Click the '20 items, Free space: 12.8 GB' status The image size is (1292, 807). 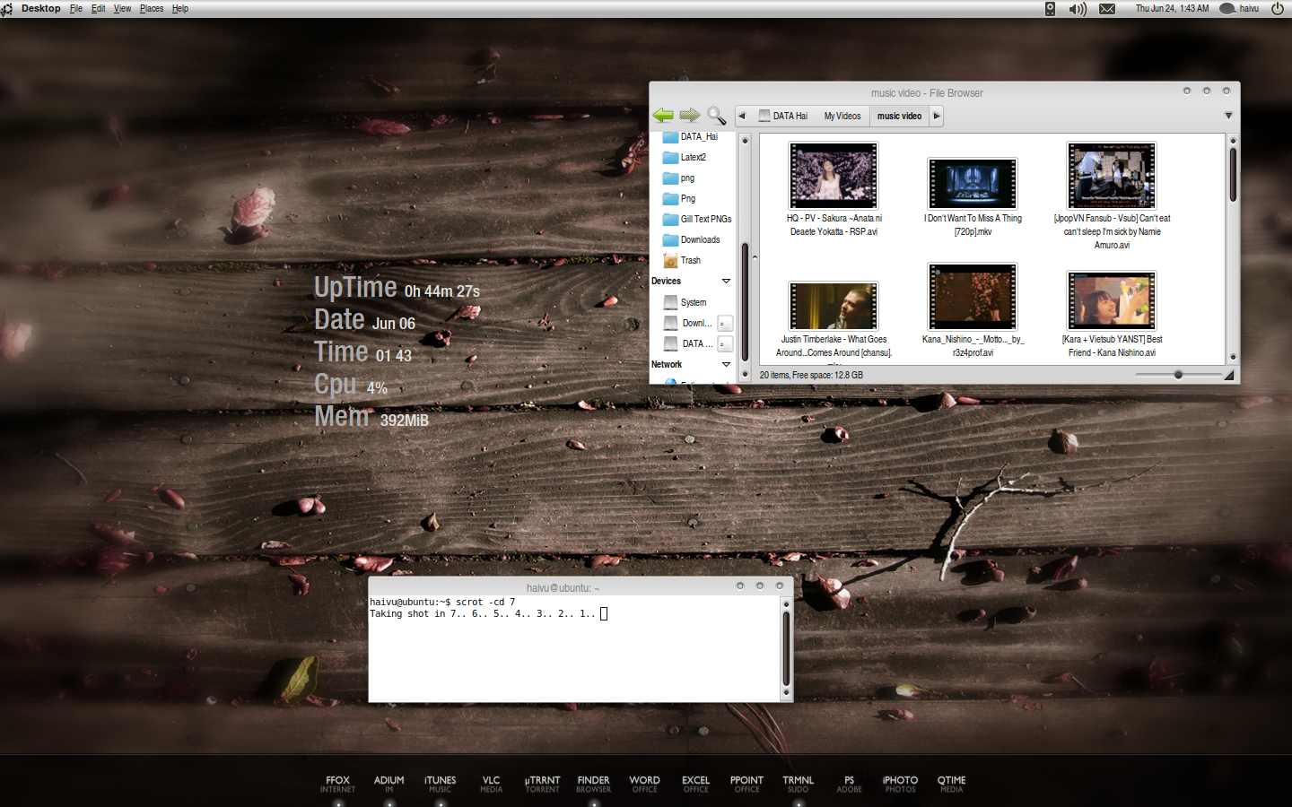pos(811,375)
